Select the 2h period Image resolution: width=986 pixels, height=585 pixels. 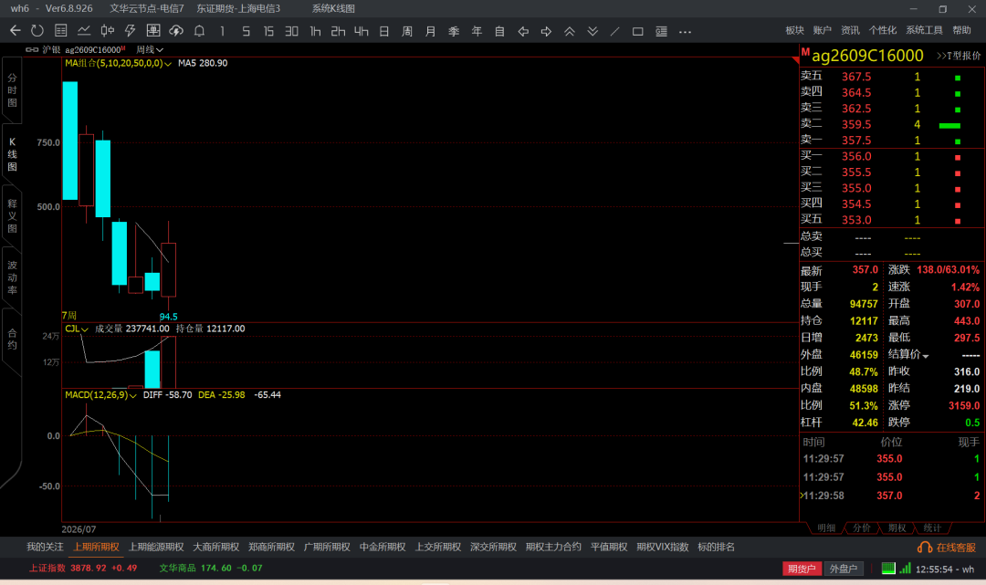point(339,31)
